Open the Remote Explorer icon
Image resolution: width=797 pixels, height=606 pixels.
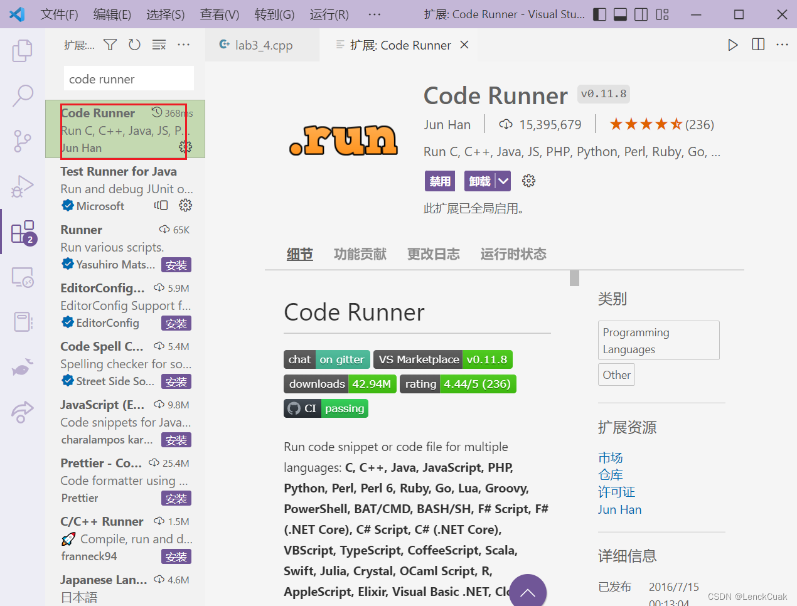coord(23,277)
